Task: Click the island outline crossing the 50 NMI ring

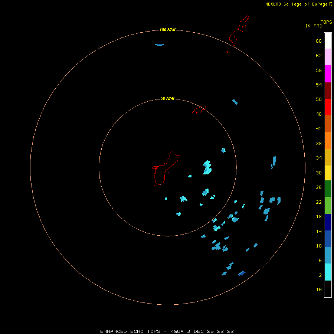Action: 199,109
